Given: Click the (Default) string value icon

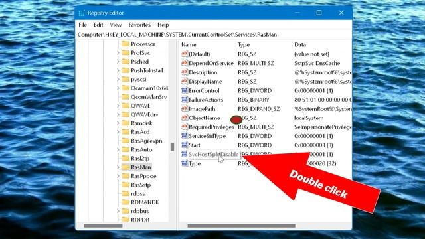Looking at the screenshot, I should 185,54.
